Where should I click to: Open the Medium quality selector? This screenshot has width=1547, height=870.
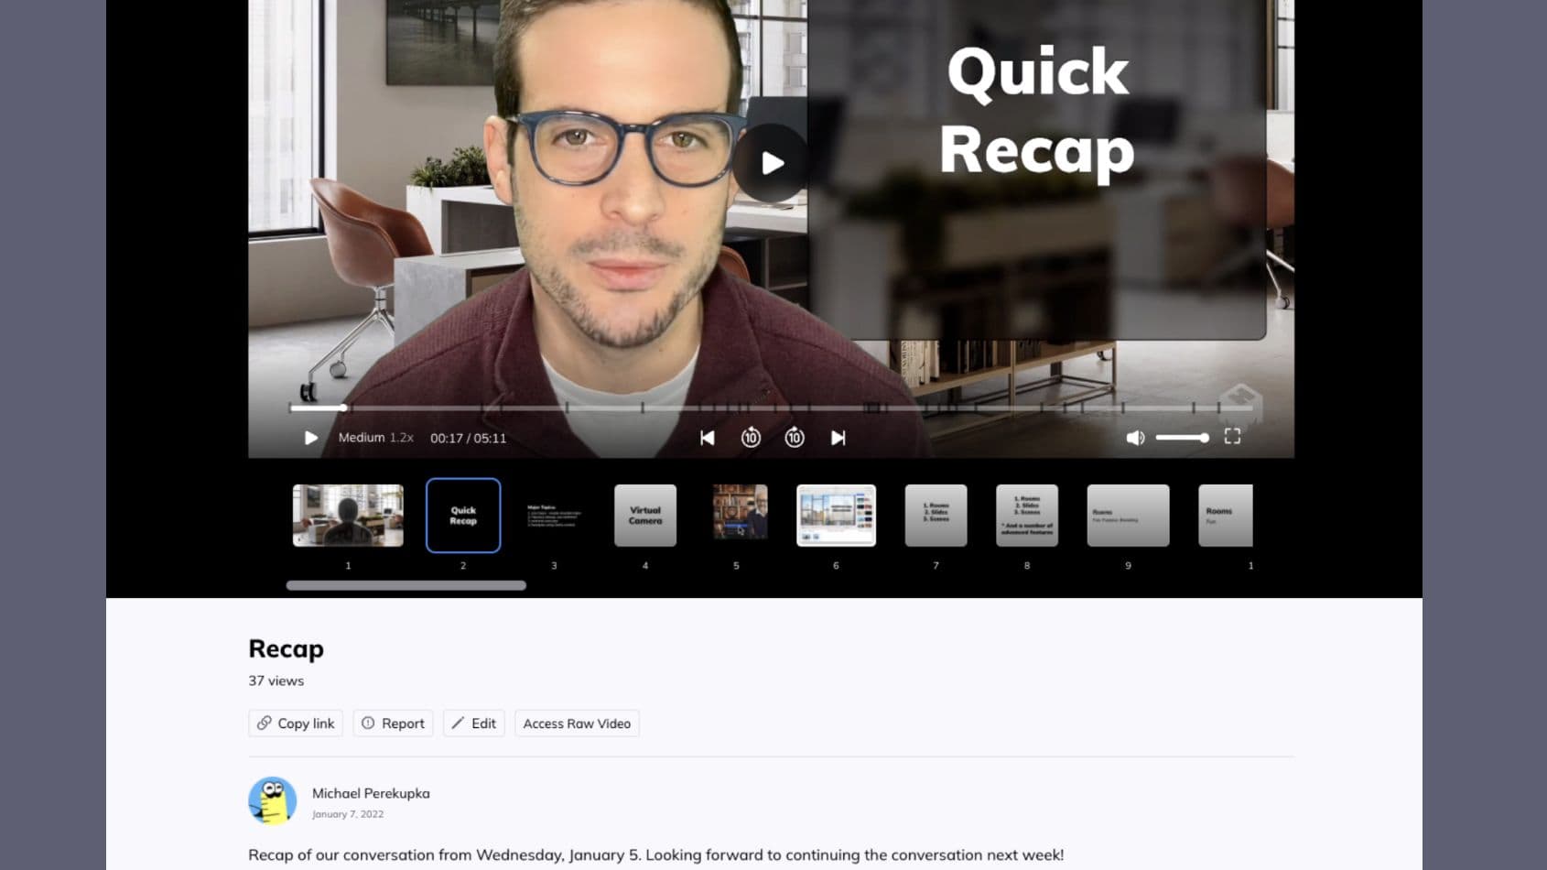(x=360, y=437)
